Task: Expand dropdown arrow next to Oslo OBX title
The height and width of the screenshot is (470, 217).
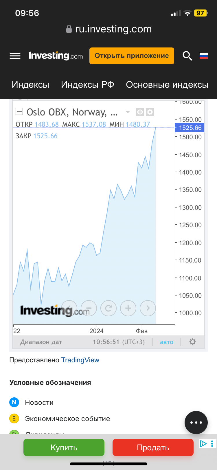Action: pyautogui.click(x=128, y=112)
